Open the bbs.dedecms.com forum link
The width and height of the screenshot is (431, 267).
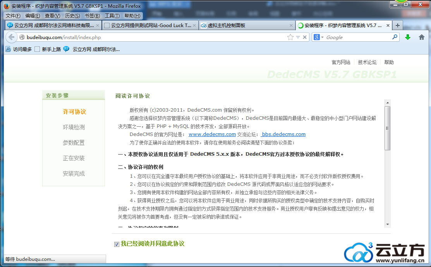(283, 134)
